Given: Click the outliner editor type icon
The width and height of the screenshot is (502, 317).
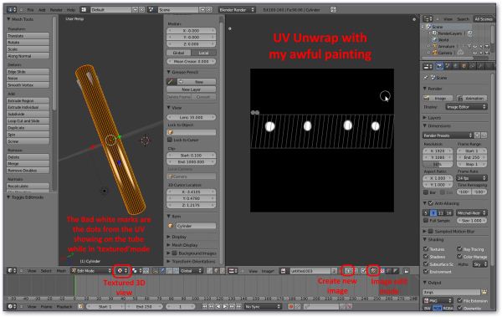Looking at the screenshot, I should pyautogui.click(x=428, y=19).
